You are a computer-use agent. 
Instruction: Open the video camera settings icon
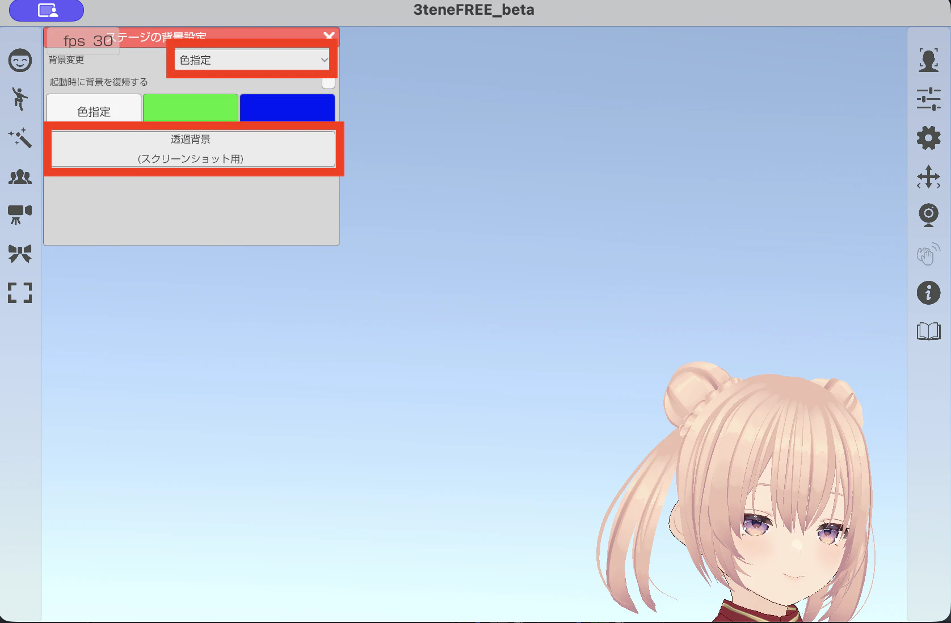click(20, 215)
